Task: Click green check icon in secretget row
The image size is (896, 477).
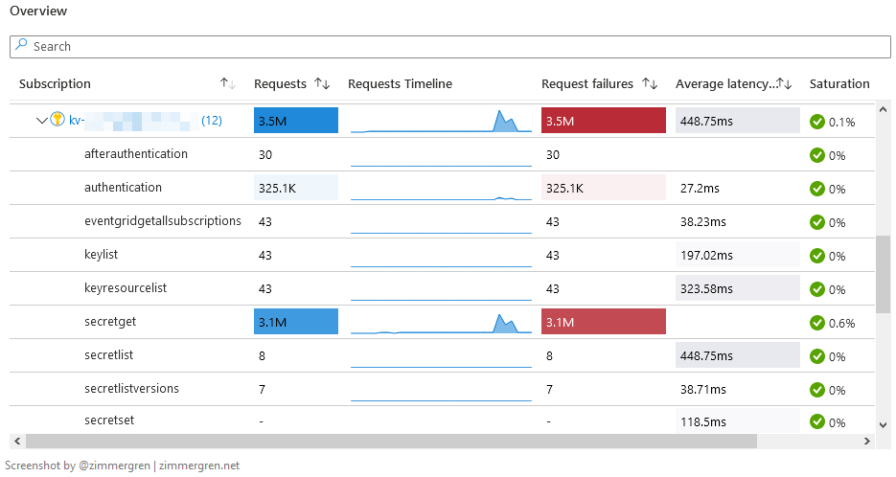Action: tap(817, 323)
